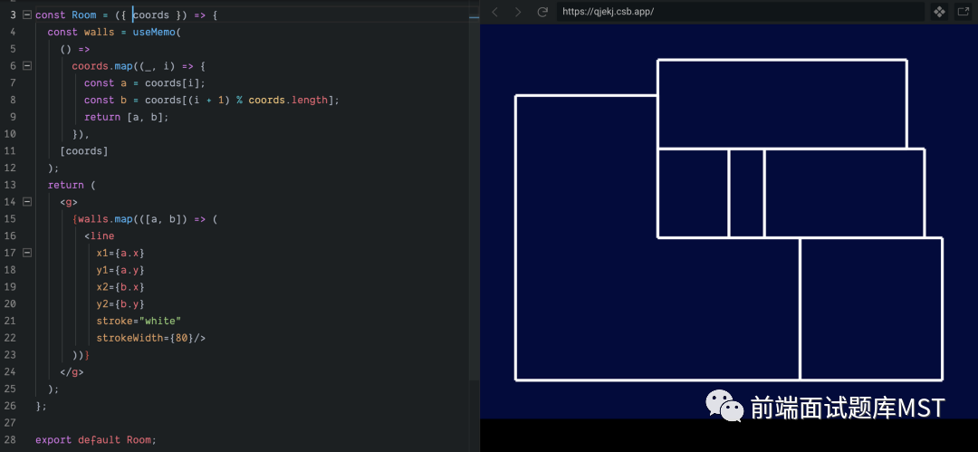Click line number 28 in gutter
Image resolution: width=978 pixels, height=452 pixels.
9,440
